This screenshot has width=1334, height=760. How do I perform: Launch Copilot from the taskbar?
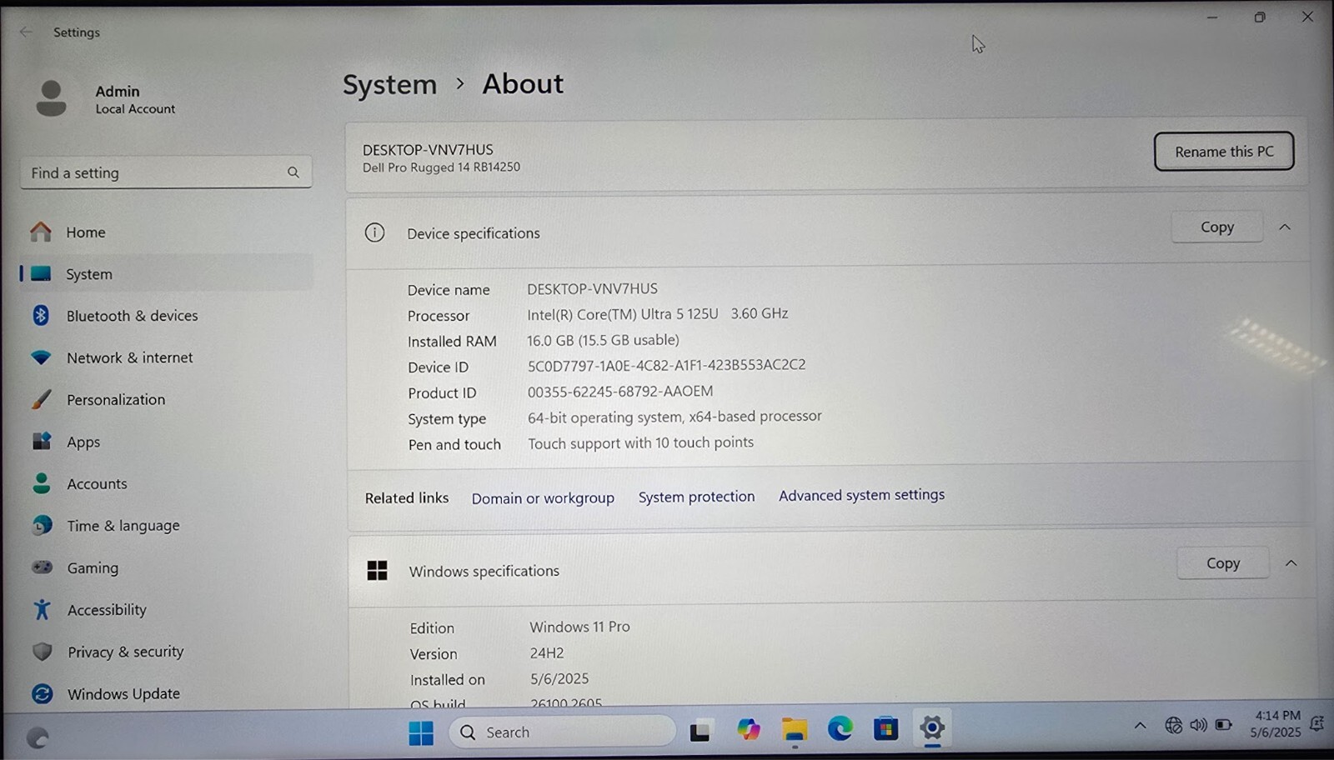pyautogui.click(x=748, y=730)
